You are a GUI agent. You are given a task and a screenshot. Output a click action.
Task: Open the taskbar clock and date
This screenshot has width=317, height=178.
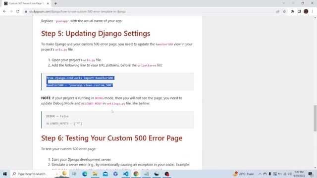(x=299, y=174)
